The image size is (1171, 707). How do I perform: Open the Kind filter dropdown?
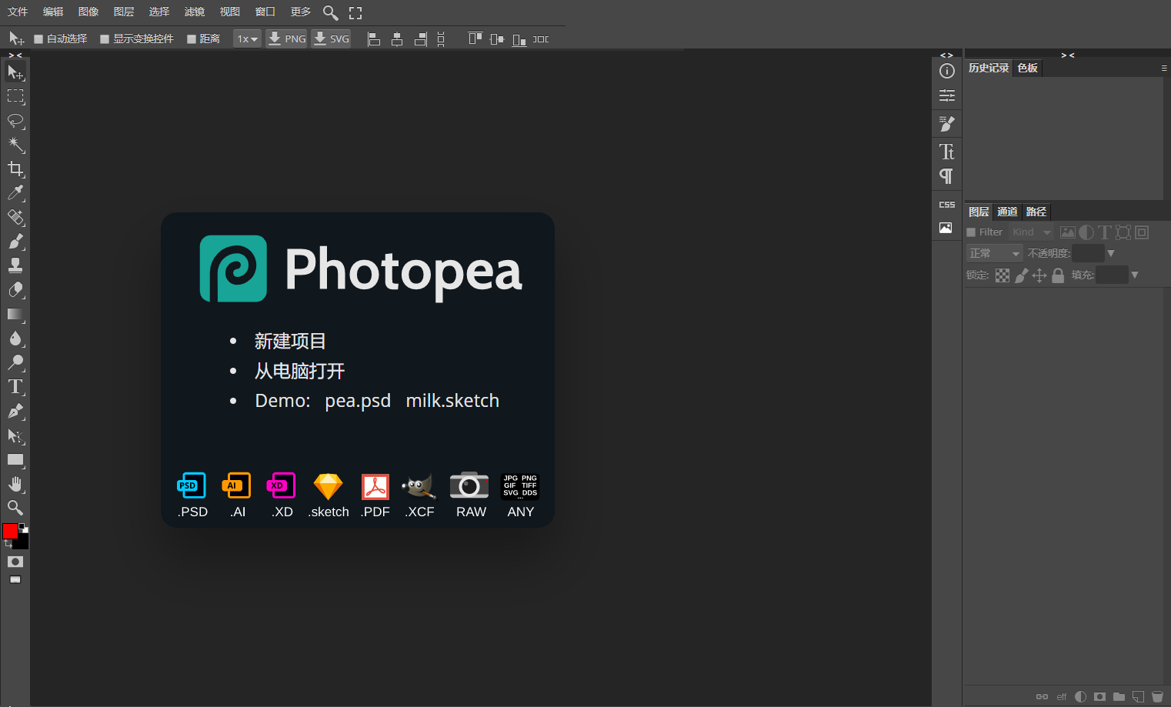[1031, 232]
